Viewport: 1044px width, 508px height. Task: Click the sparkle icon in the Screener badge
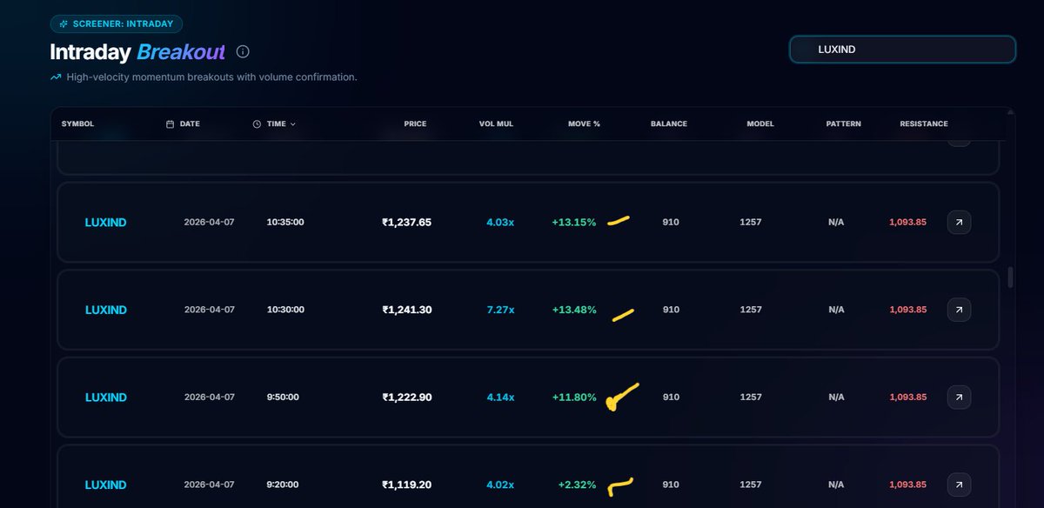pos(64,23)
